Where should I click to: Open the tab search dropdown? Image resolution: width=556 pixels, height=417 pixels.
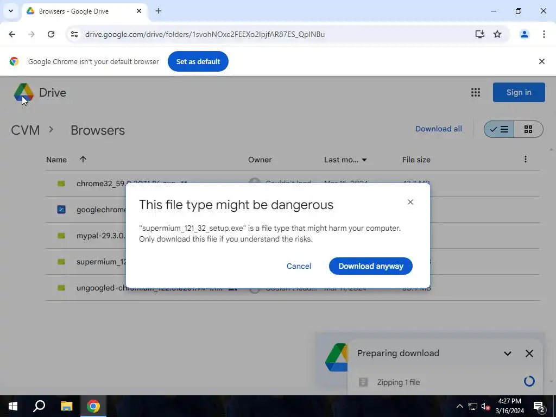11,11
